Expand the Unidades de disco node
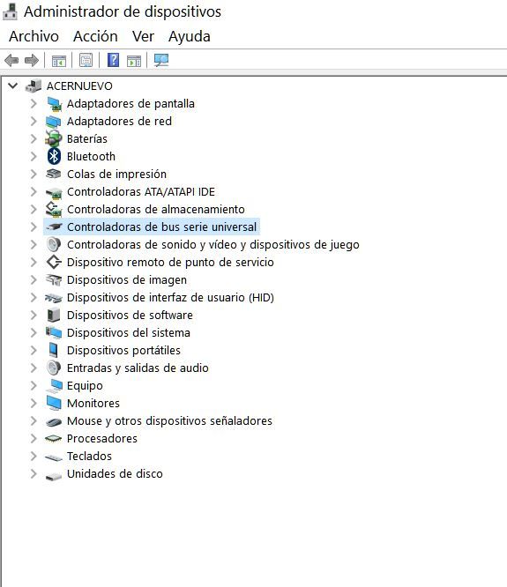 pyautogui.click(x=34, y=473)
